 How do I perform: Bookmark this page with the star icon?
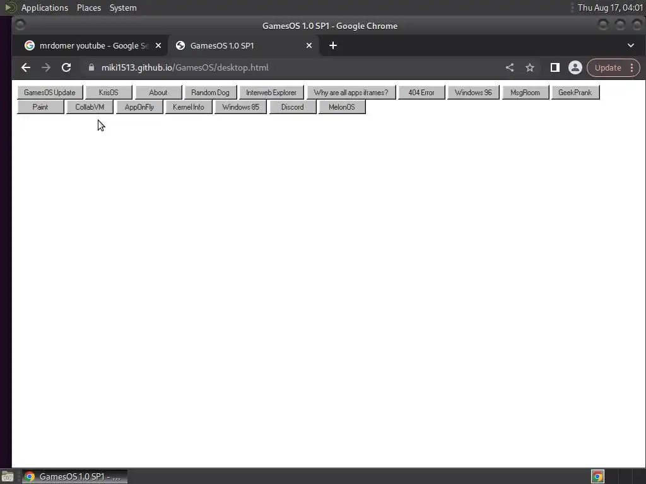tap(530, 67)
